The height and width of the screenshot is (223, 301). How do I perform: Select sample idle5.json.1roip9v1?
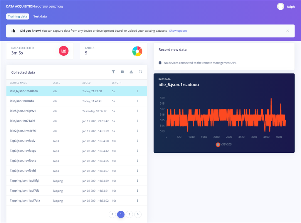tap(77, 111)
